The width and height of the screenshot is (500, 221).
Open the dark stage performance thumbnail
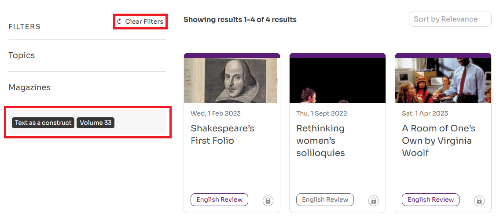click(x=338, y=80)
